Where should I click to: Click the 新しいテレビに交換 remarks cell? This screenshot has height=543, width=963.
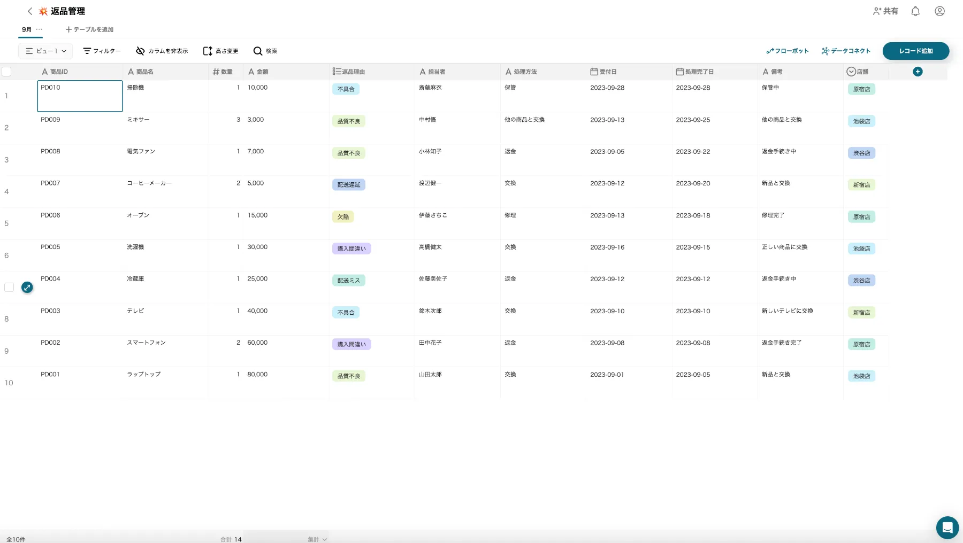(x=800, y=319)
